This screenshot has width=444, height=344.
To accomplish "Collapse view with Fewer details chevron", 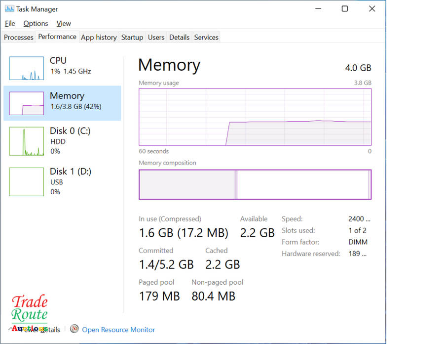I will [x=11, y=329].
